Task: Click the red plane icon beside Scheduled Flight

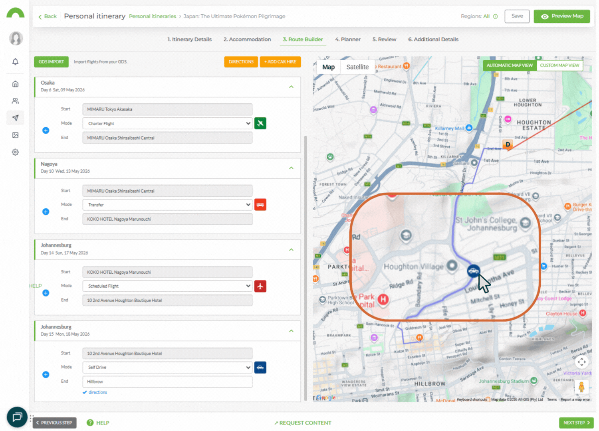Action: (260, 286)
